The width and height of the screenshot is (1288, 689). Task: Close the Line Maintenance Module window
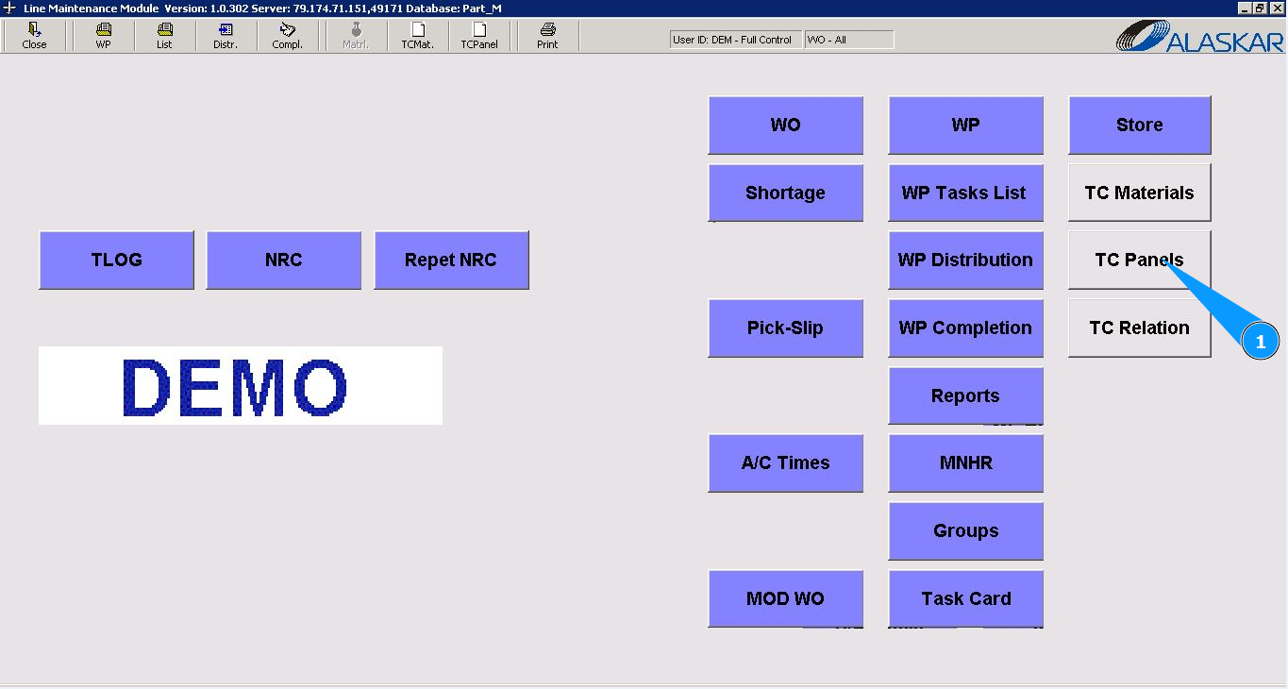coord(1277,8)
